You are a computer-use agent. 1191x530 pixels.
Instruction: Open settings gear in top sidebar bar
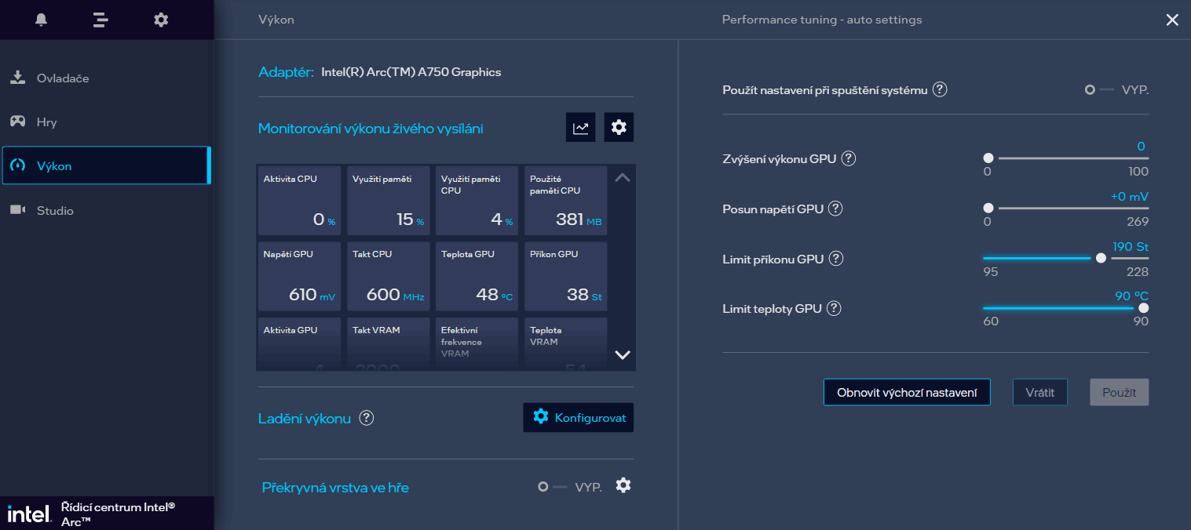click(161, 20)
